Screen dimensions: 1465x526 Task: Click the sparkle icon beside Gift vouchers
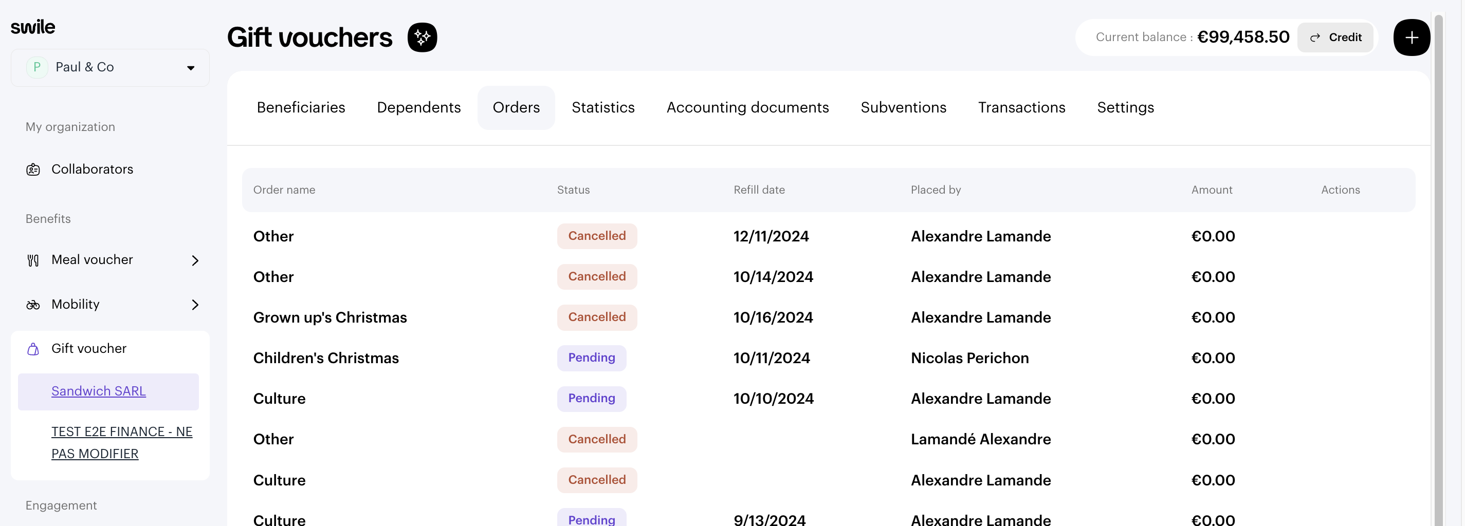(422, 37)
